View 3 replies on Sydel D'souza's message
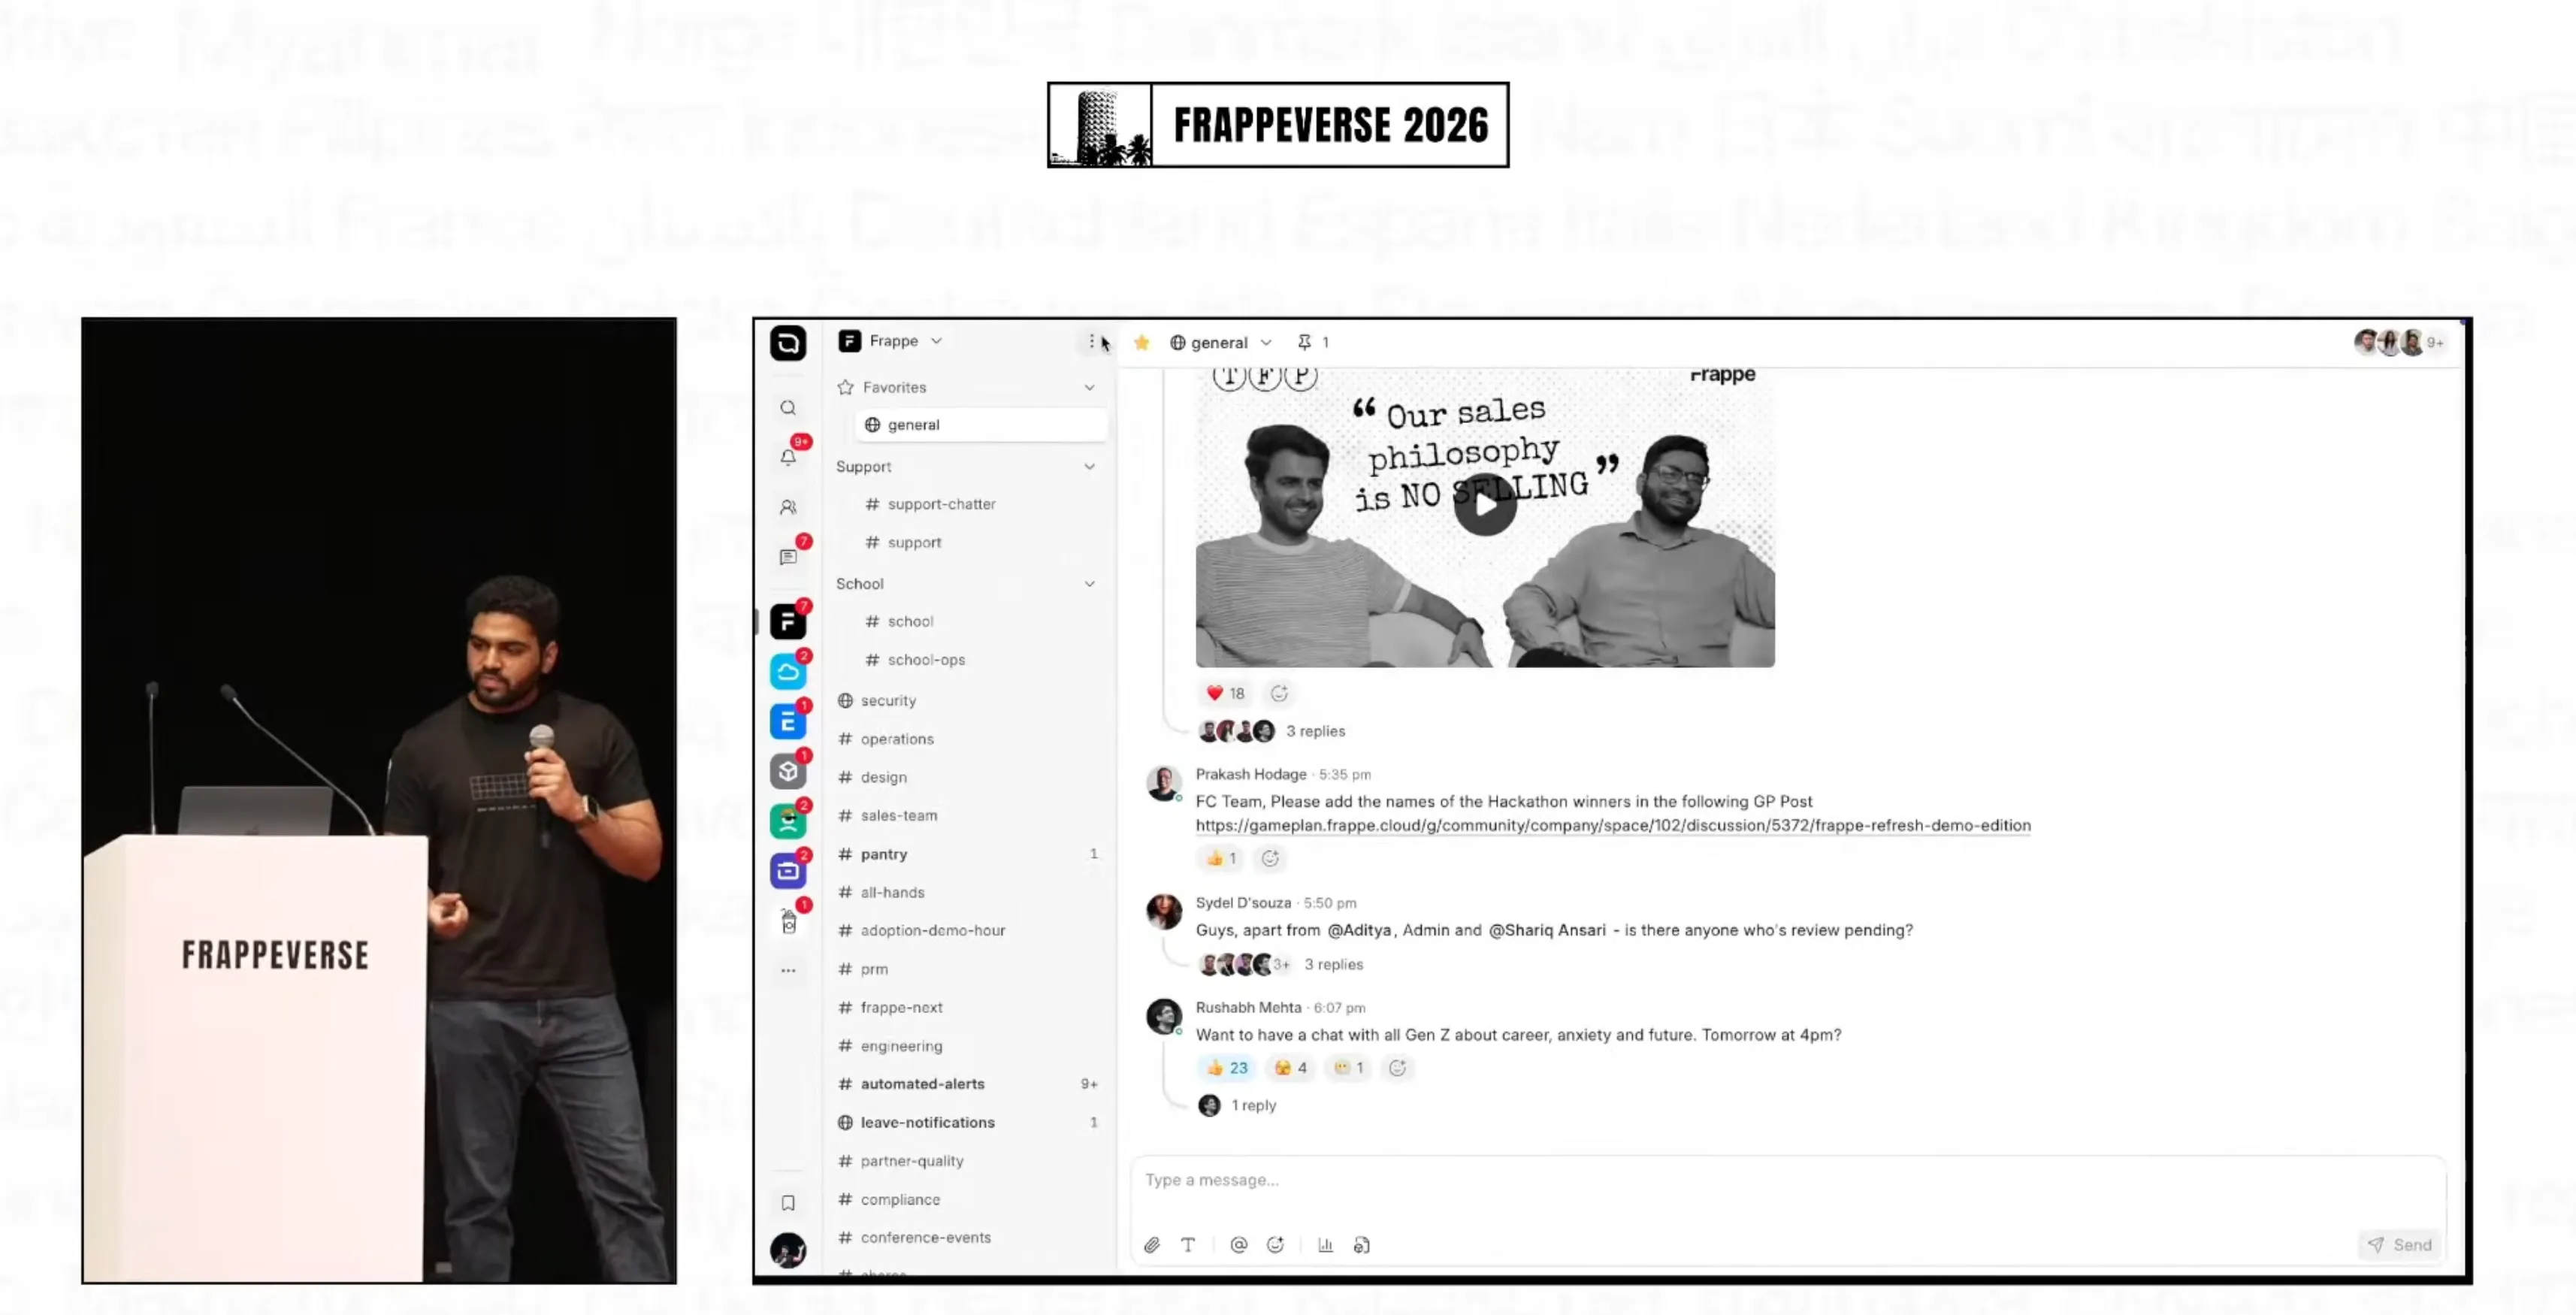 [1333, 964]
